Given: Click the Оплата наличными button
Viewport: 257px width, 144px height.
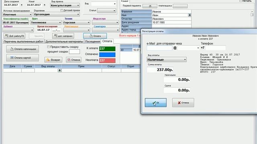Looking at the screenshot, I should coord(22,49).
